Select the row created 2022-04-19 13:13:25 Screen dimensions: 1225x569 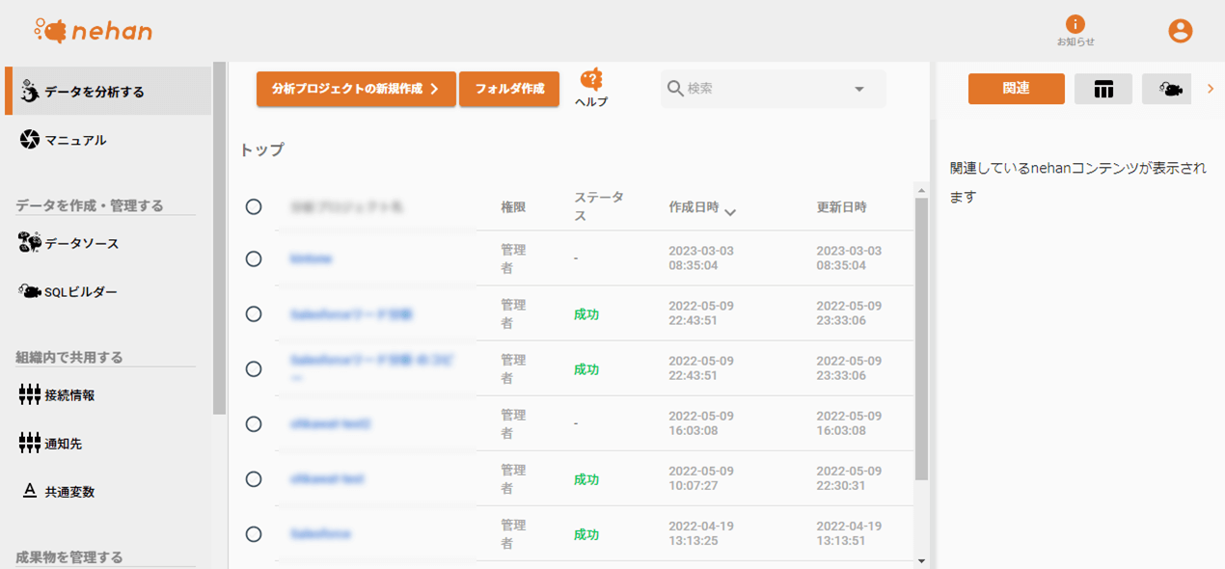point(254,533)
